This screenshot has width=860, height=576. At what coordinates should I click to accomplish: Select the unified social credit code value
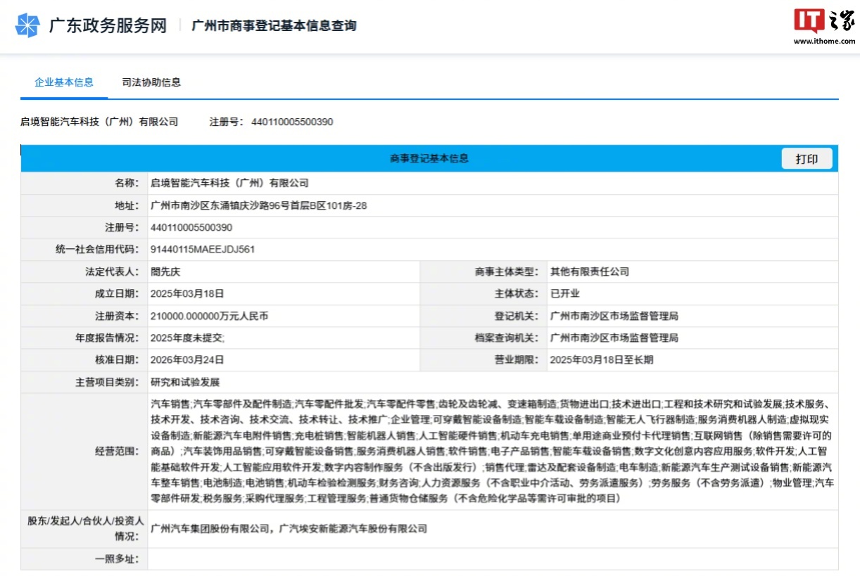(x=204, y=249)
